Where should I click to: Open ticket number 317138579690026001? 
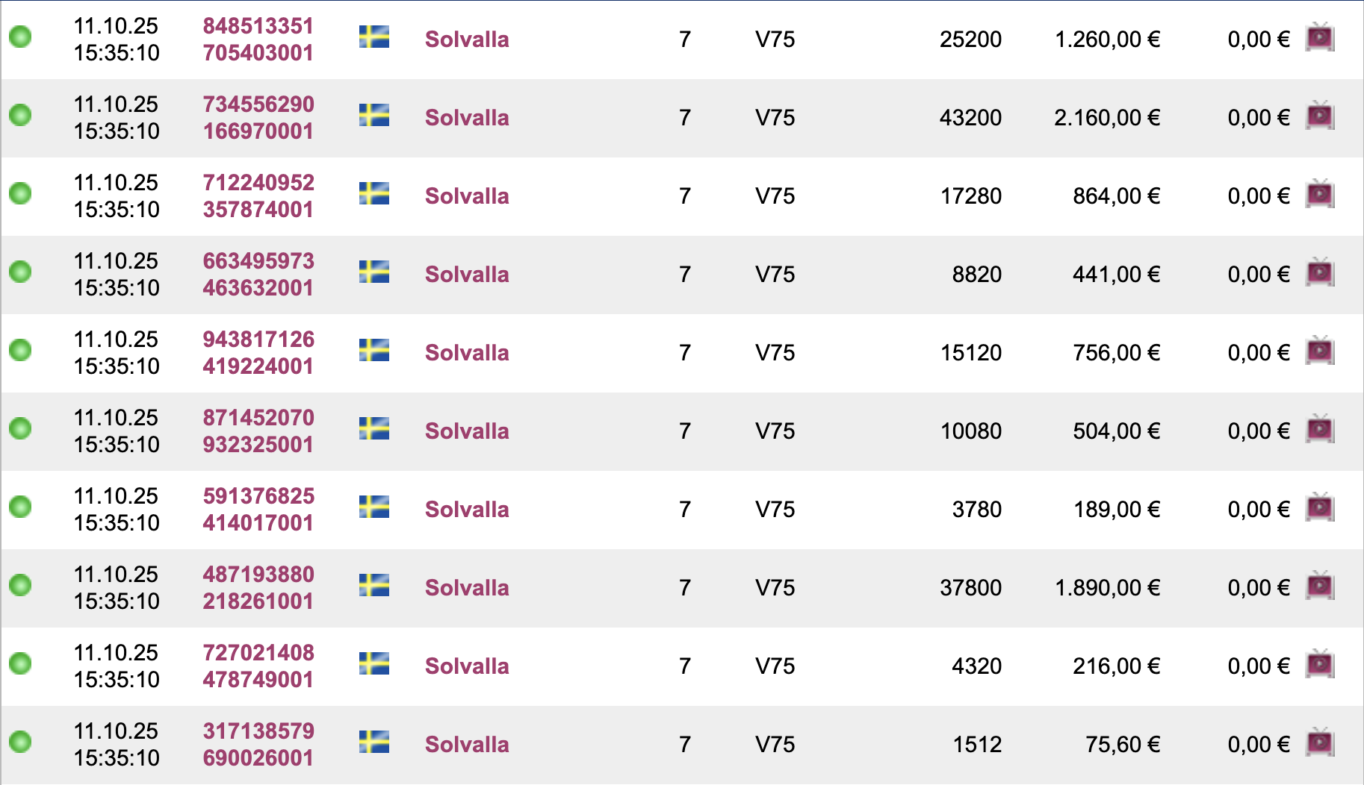tap(258, 745)
